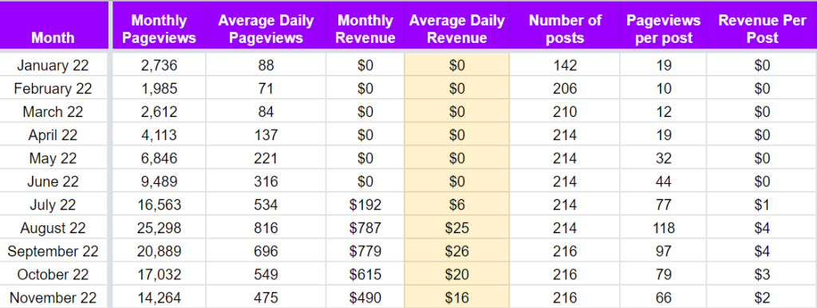Select the Monthly Revenue header cell
Screen dimensions: 817x308
click(x=365, y=25)
